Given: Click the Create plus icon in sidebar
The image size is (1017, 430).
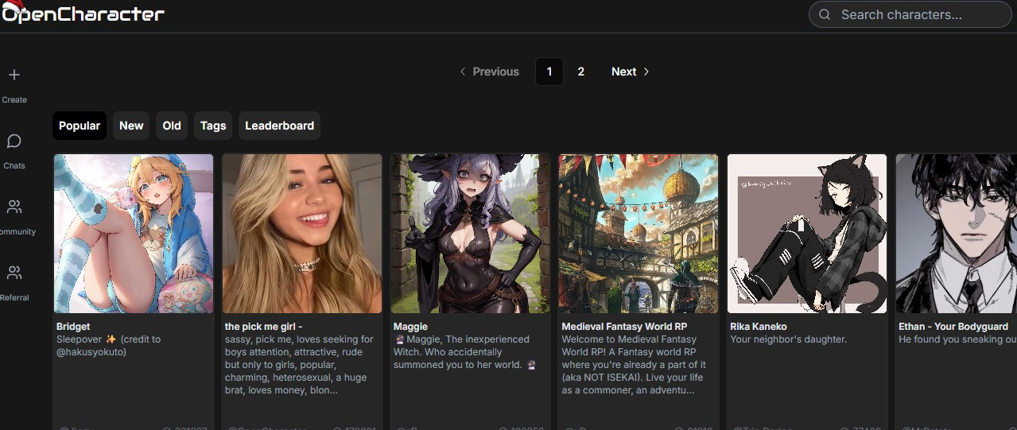Looking at the screenshot, I should [14, 76].
